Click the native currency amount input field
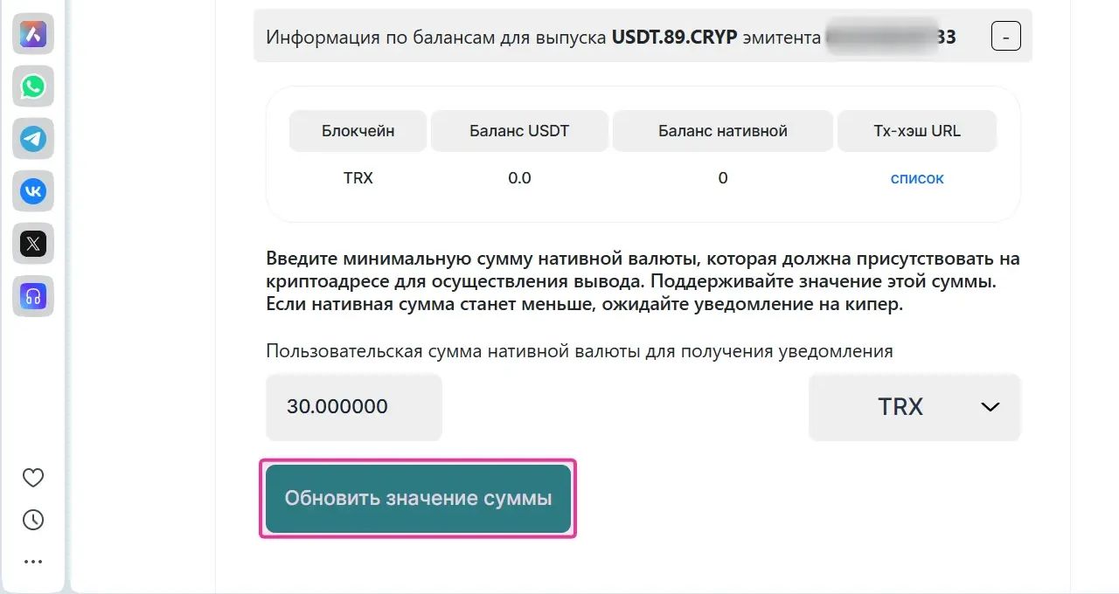 click(354, 407)
